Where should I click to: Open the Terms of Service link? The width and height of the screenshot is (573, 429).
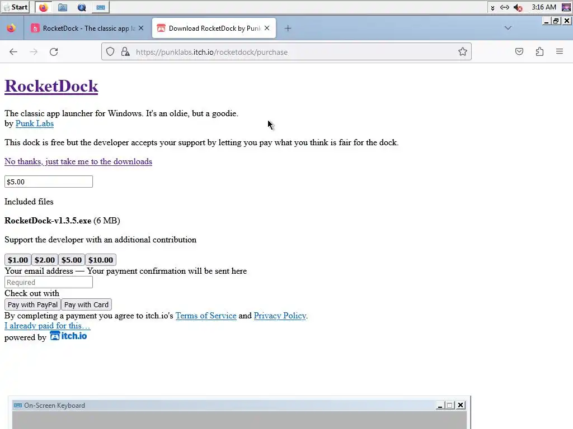click(206, 316)
